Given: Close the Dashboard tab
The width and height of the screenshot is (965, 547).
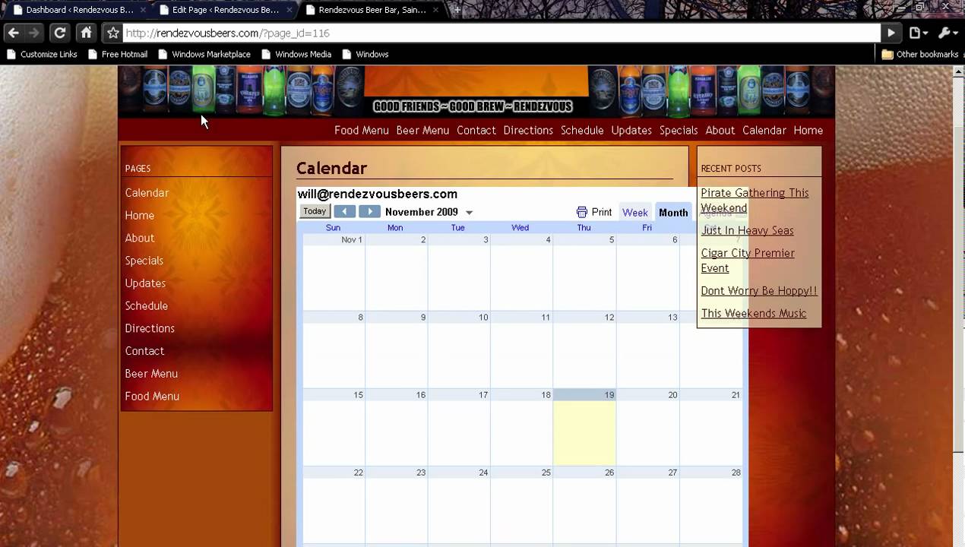Looking at the screenshot, I should [x=142, y=10].
